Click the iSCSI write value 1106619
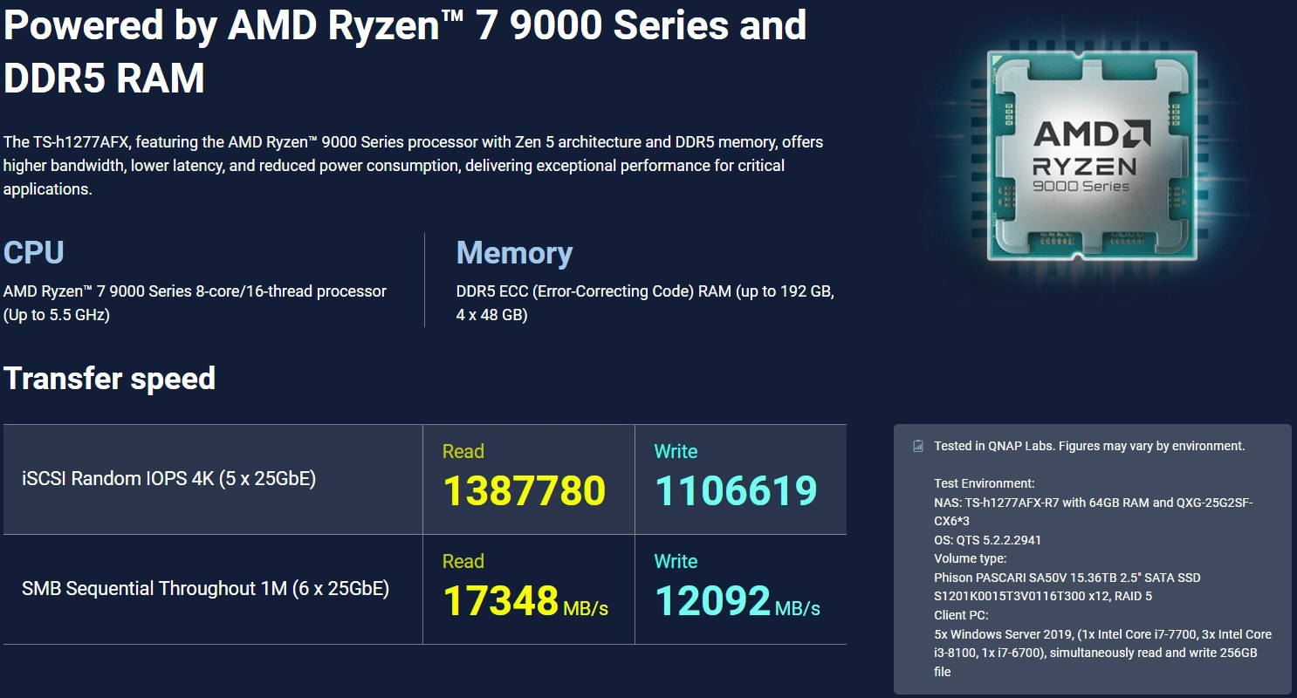 (736, 491)
